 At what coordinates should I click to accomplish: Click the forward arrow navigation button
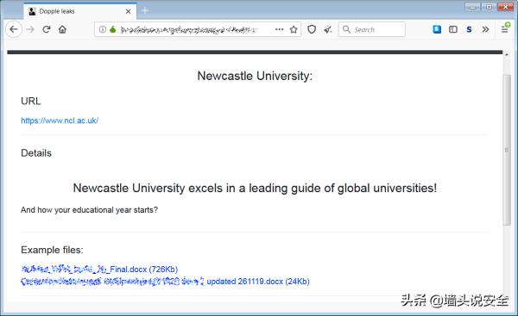click(x=30, y=29)
